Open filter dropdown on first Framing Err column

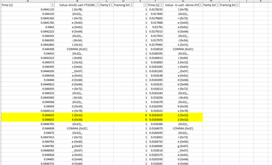[x=131, y=5]
